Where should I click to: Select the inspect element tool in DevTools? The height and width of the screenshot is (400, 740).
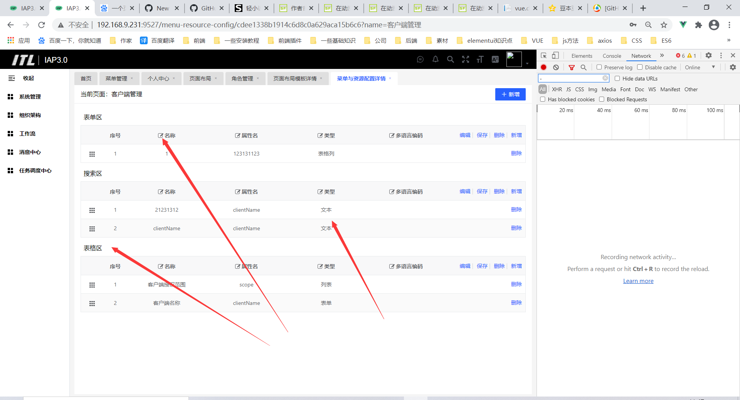(544, 55)
